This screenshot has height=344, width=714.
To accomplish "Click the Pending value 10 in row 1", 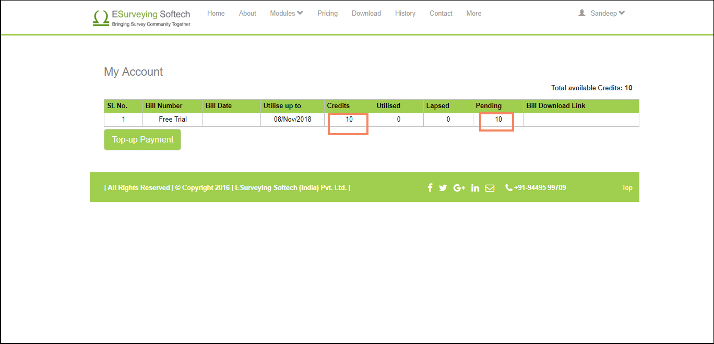I will (498, 120).
